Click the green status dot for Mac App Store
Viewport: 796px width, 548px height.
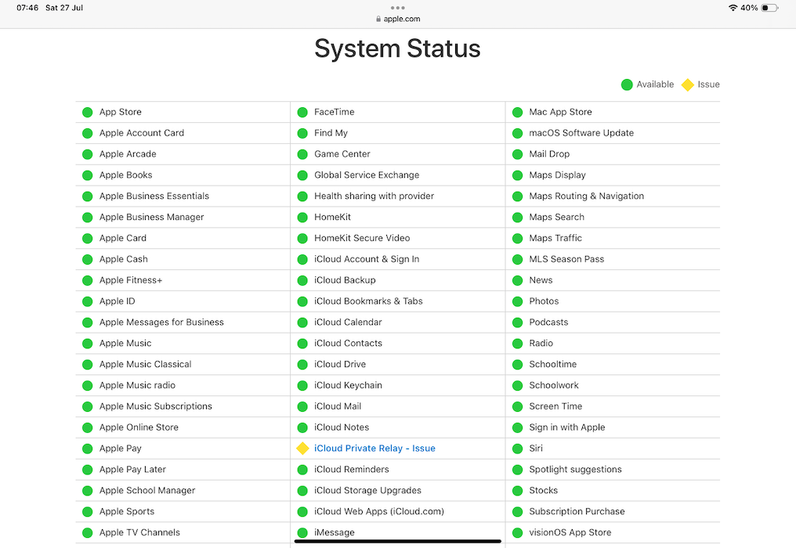[517, 112]
